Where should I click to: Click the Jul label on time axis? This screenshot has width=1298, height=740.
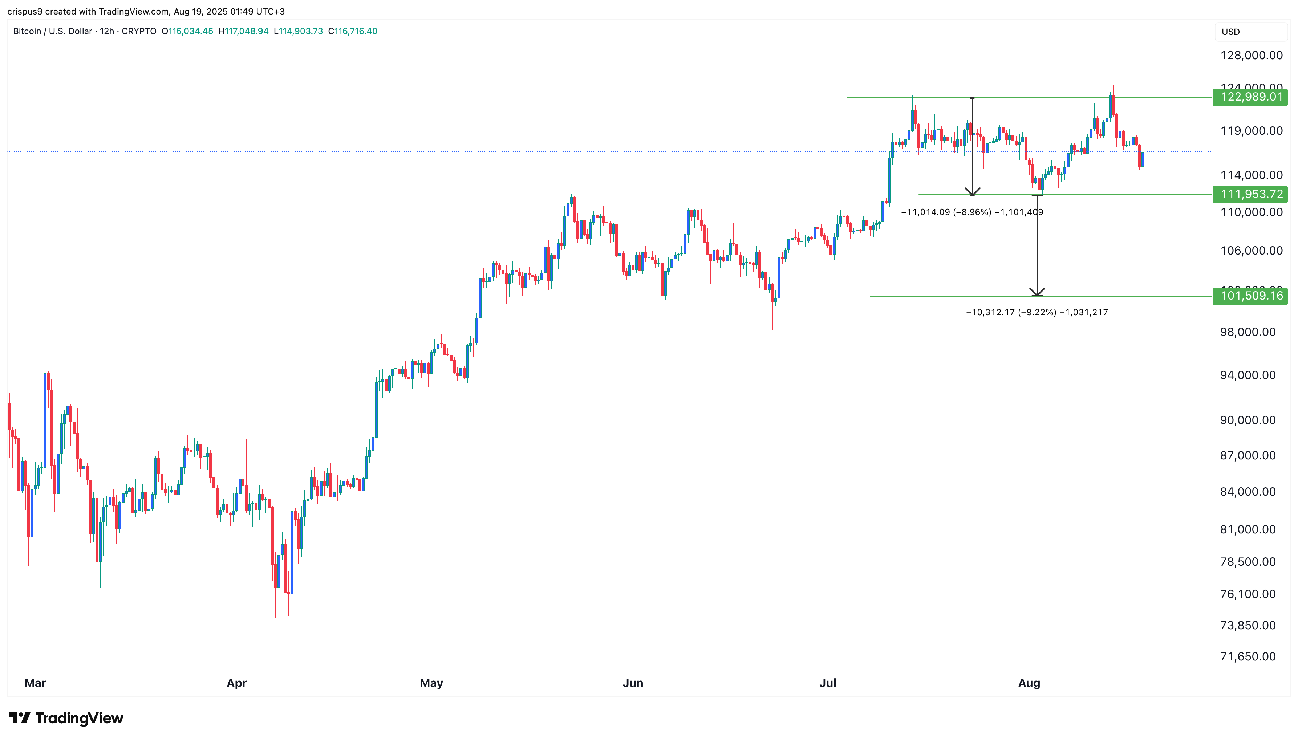pyautogui.click(x=827, y=683)
